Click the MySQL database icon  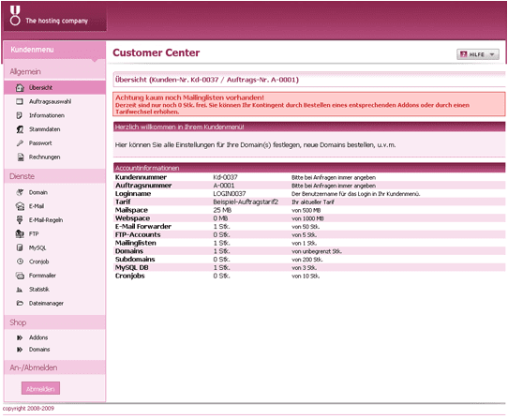(x=20, y=247)
